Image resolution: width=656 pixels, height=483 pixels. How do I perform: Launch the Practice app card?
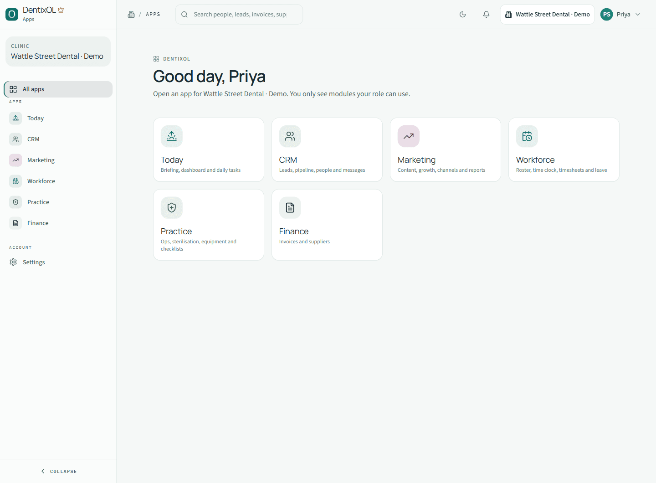(x=209, y=225)
